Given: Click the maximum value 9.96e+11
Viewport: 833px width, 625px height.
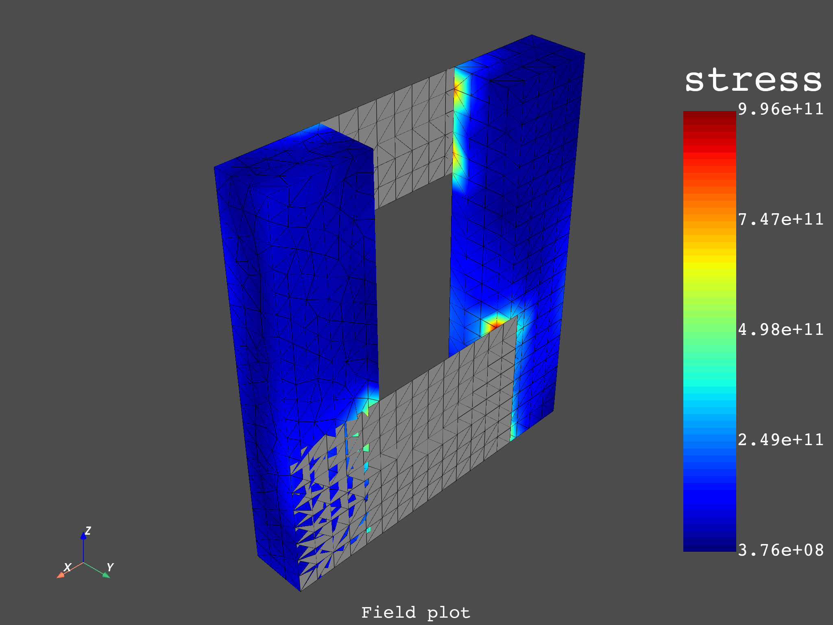Looking at the screenshot, I should pos(781,109).
